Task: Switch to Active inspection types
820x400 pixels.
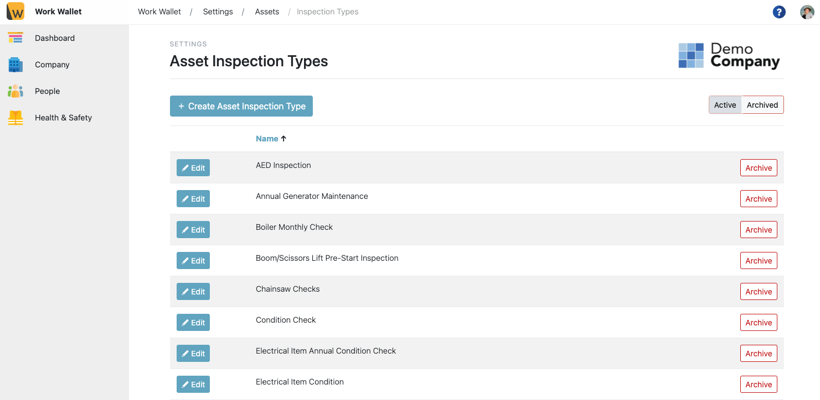Action: (x=725, y=105)
